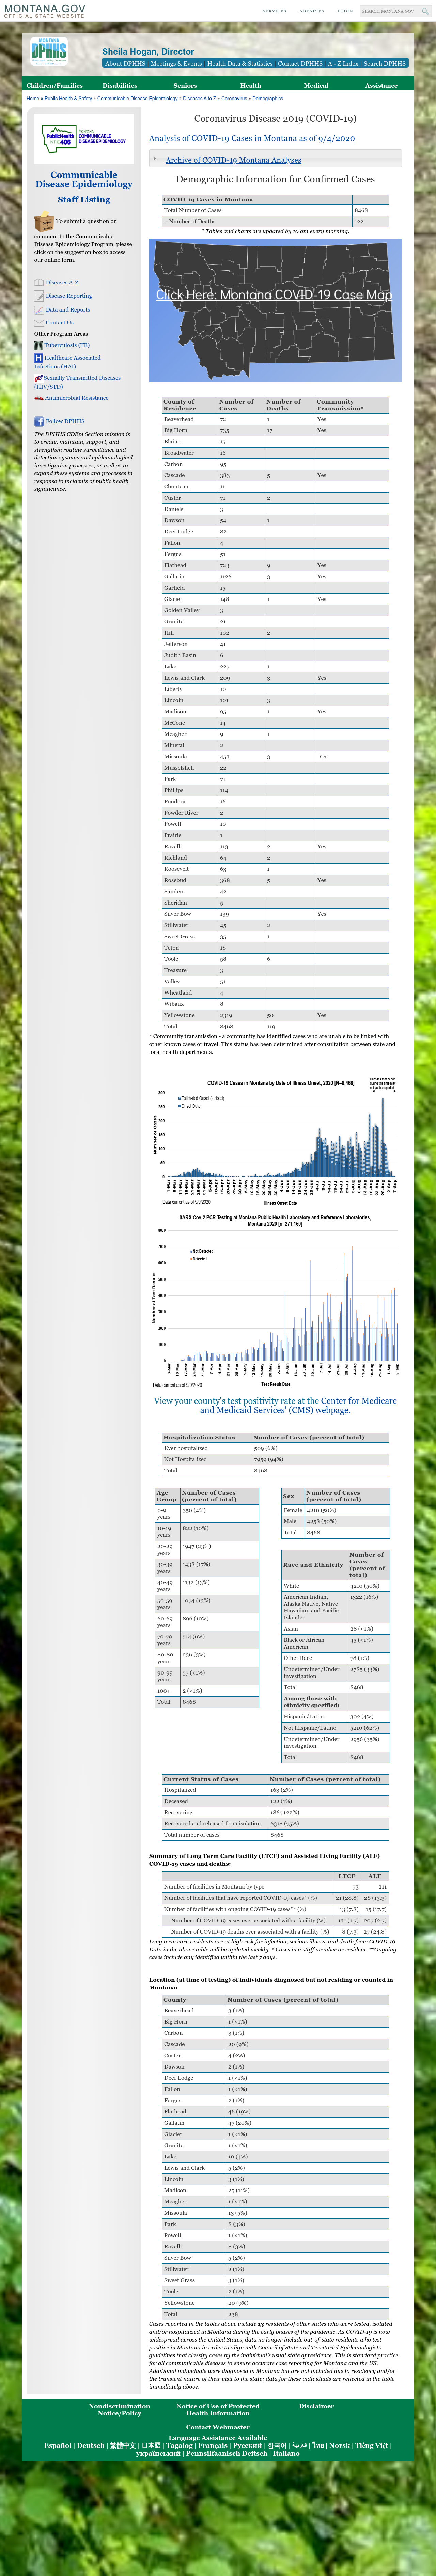Viewport: 436px width, 2576px height.
Task: Click the Tuberculosis (TB) icon
Action: pos(38,345)
